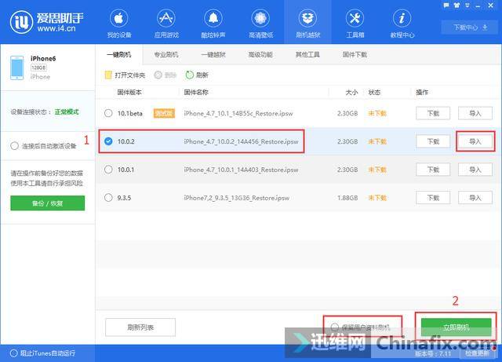502x362 pixels.
Task: Open 工具箱 toolbox section
Action: coord(355,24)
